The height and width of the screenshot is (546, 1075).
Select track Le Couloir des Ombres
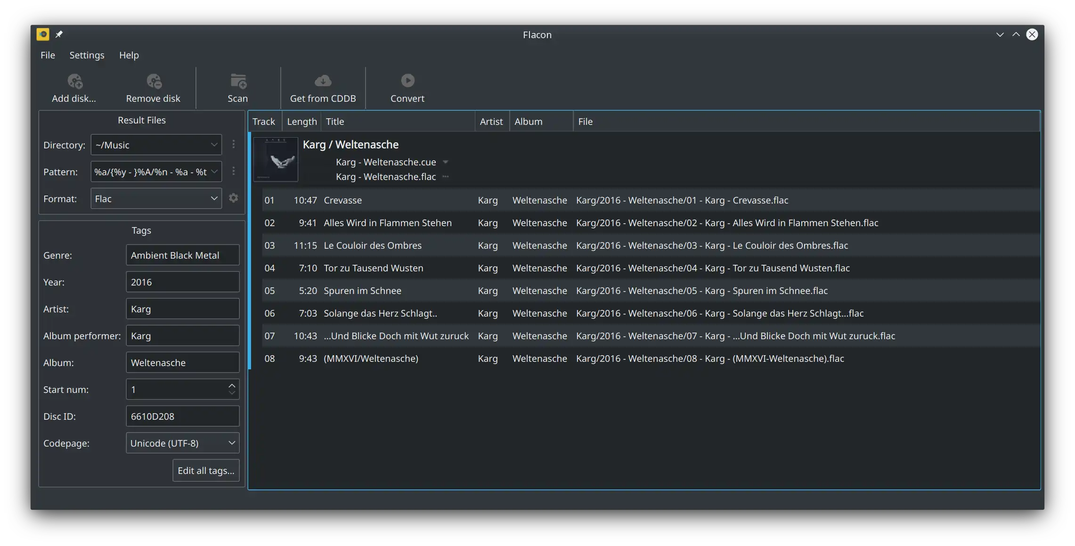(x=651, y=245)
